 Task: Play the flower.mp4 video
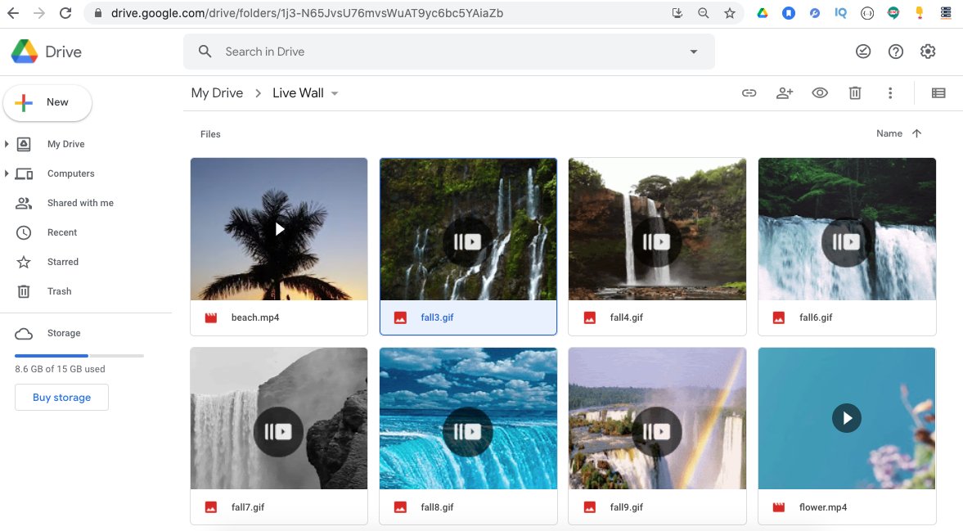point(847,419)
